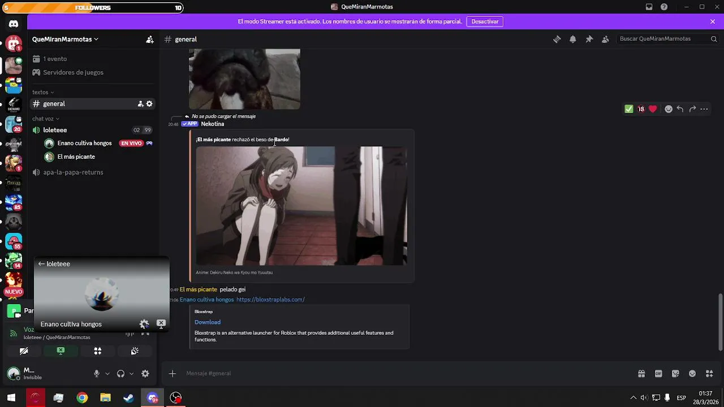
Task: Open attachment plus button in message bar
Action: coord(173,373)
